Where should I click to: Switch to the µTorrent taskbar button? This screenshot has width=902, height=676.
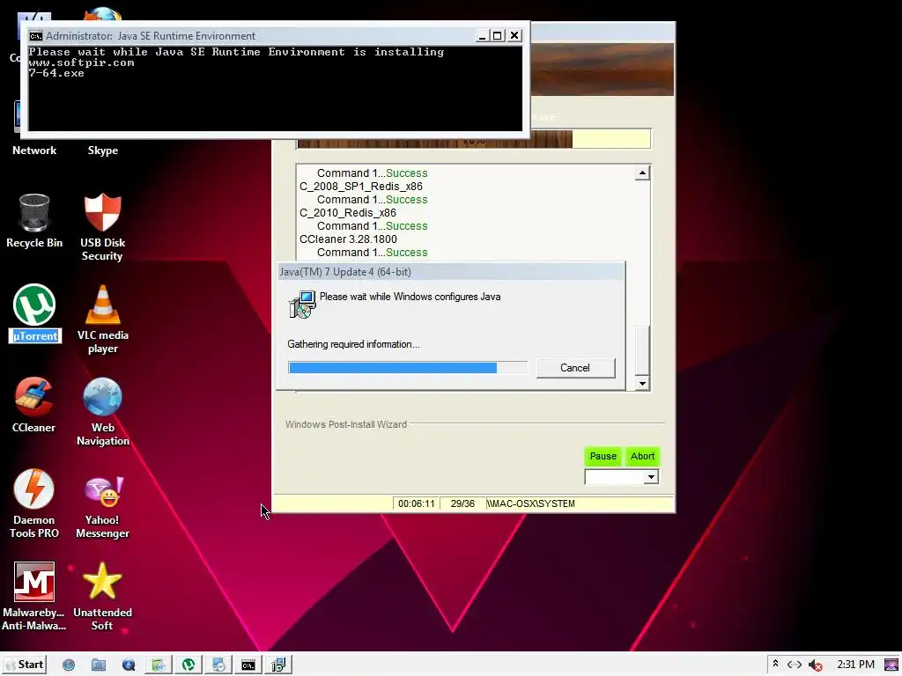click(x=189, y=665)
